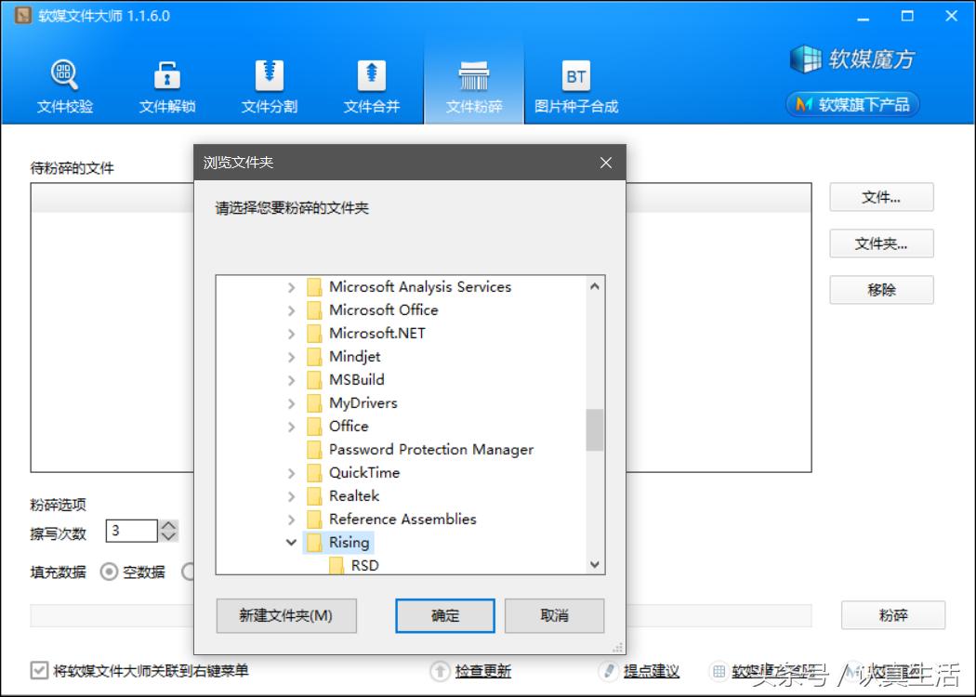Expand Microsoft Analysis Services folder
Image resolution: width=976 pixels, height=697 pixels.
291,287
